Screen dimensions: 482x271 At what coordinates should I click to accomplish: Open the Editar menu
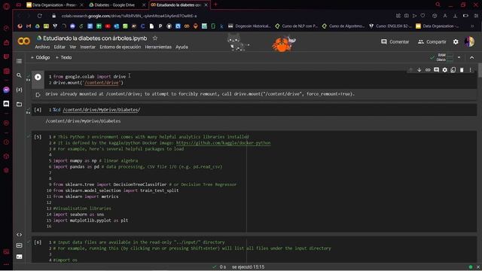(59, 47)
